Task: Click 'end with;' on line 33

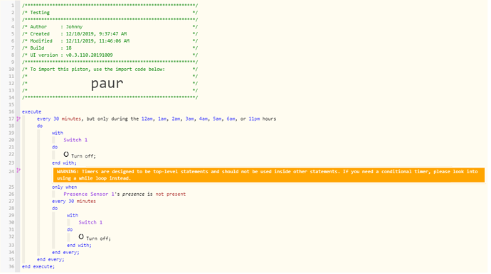Action: 79,246
